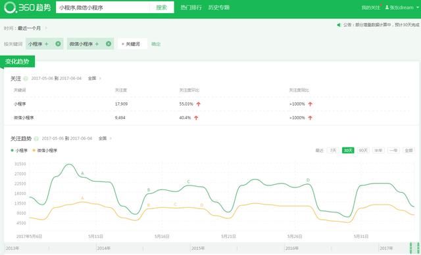The width and height of the screenshot is (421, 255).
Task: Open the 历史专题 menu item
Action: pos(219,7)
